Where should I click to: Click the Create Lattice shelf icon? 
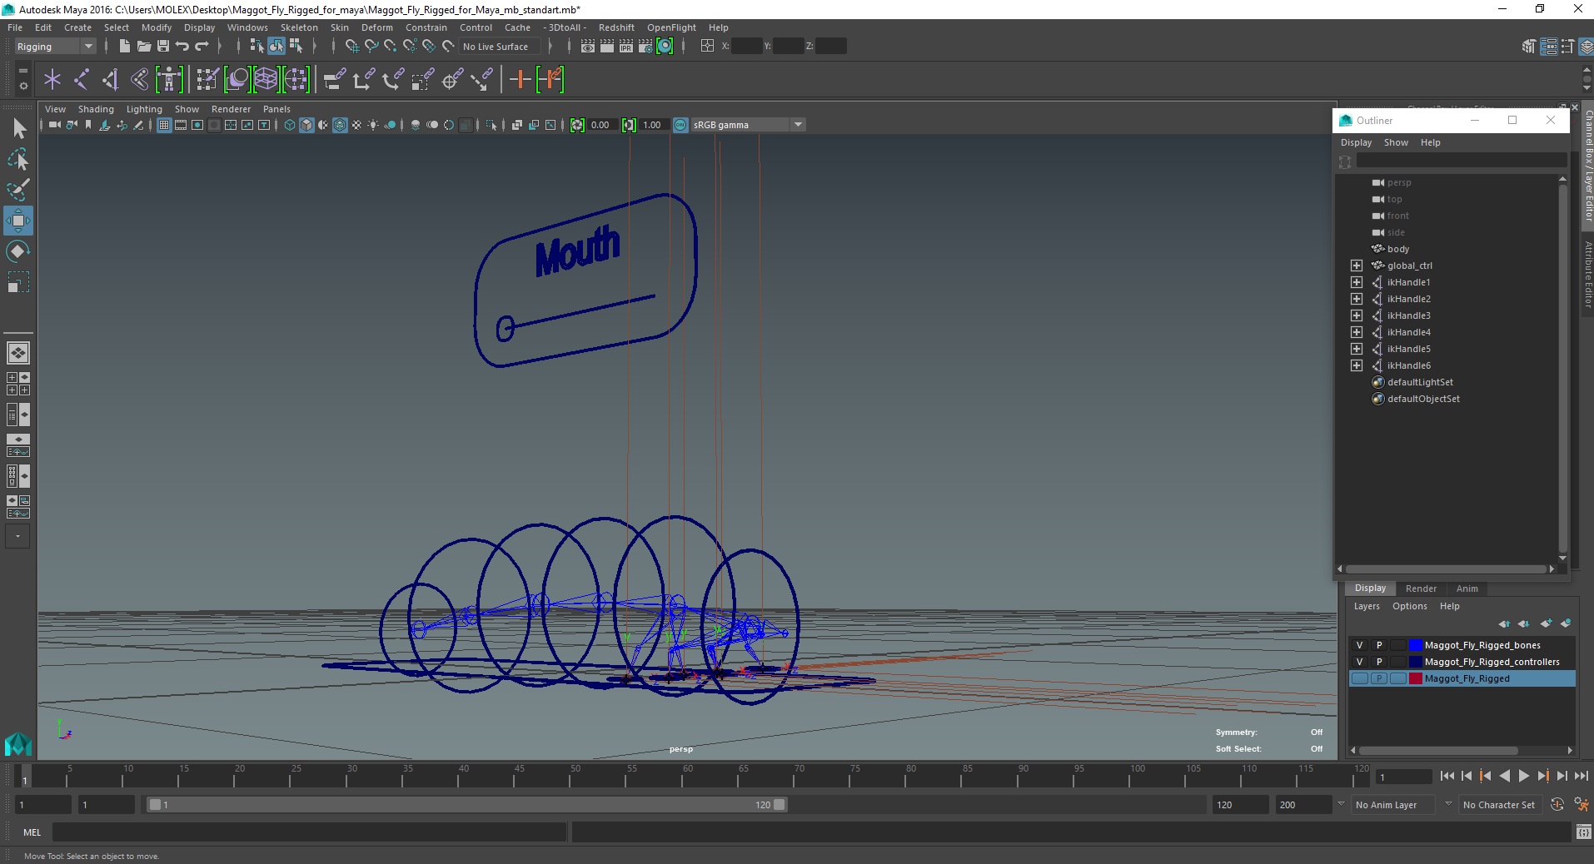266,80
